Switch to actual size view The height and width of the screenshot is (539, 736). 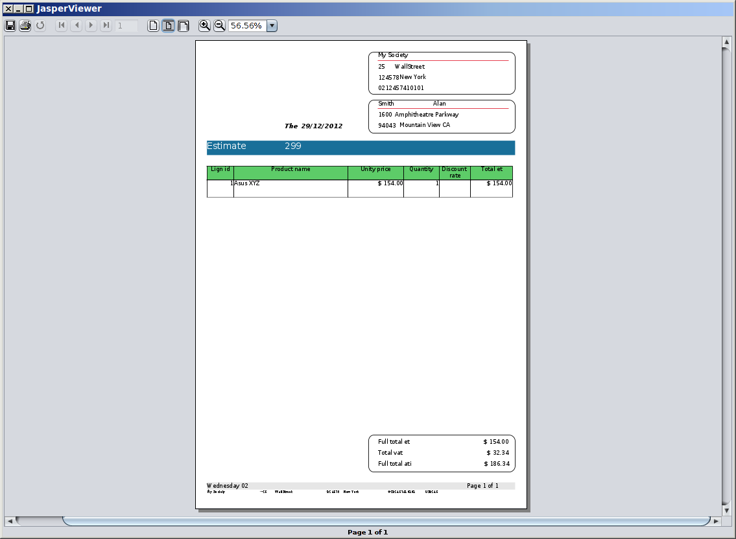(x=153, y=26)
